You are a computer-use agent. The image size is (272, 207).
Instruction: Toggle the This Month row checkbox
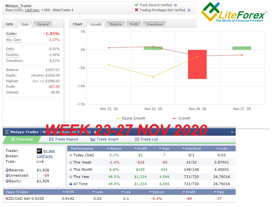coord(71,169)
